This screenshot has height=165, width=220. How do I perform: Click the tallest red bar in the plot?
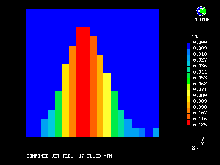pyautogui.click(x=82, y=82)
